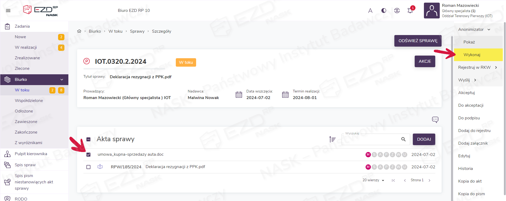The image size is (506, 201).
Task: Click the ODŚWIEŻ SPRAWĘ button
Action: point(418,41)
